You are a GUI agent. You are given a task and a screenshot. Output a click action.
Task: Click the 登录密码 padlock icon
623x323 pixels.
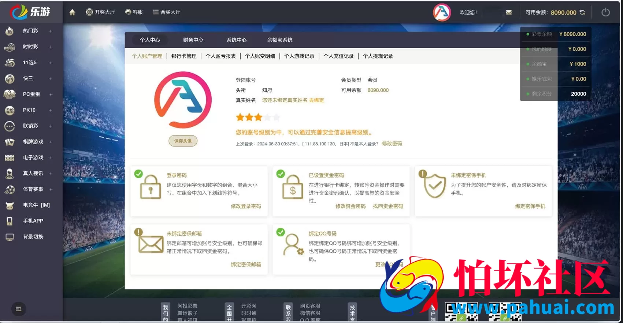click(150, 187)
